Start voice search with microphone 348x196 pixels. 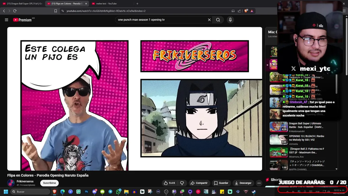pos(230,20)
